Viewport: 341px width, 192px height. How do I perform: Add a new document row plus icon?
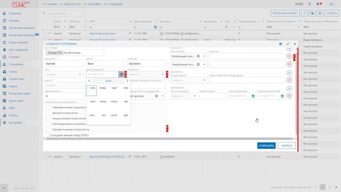point(289,73)
